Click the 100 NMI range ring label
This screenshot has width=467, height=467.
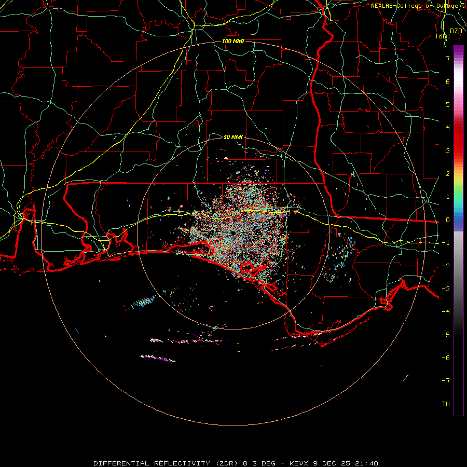pyautogui.click(x=233, y=41)
